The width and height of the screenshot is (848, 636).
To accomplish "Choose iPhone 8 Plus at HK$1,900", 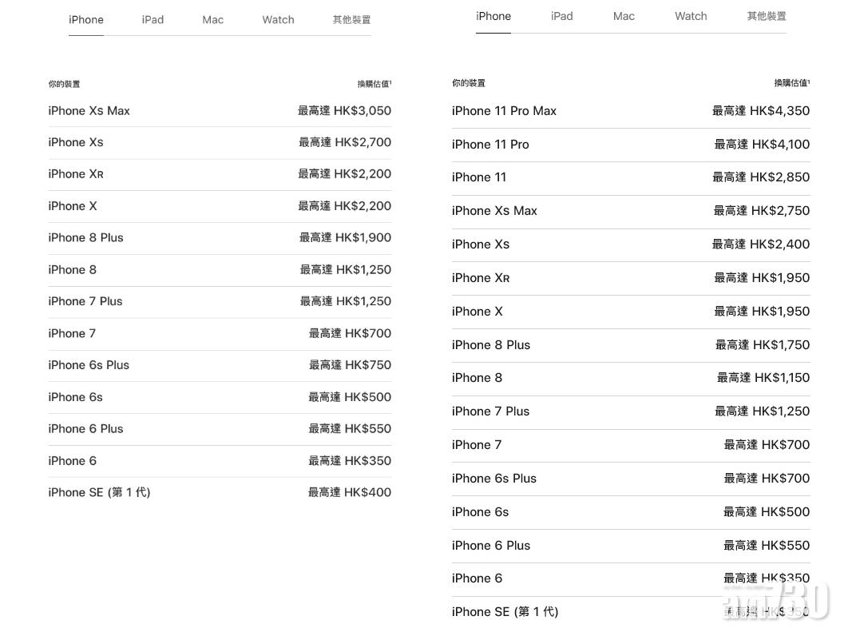I will [x=85, y=237].
